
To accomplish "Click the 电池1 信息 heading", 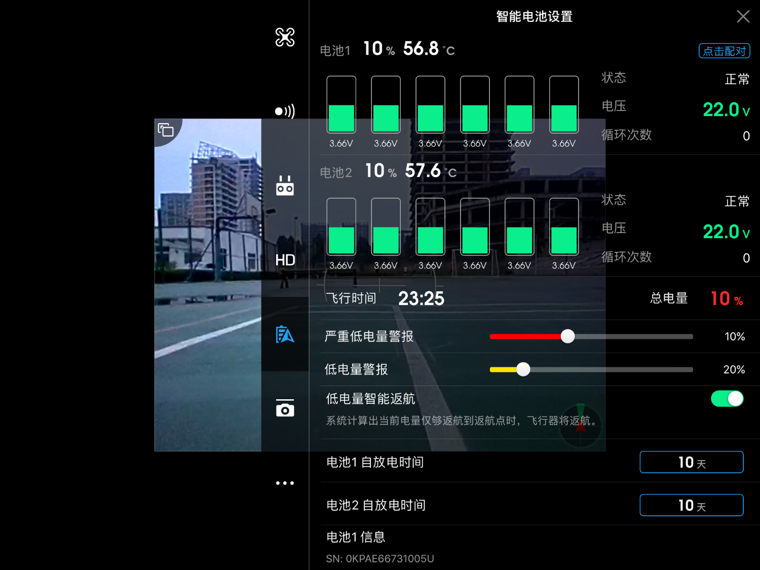I will click(x=356, y=537).
